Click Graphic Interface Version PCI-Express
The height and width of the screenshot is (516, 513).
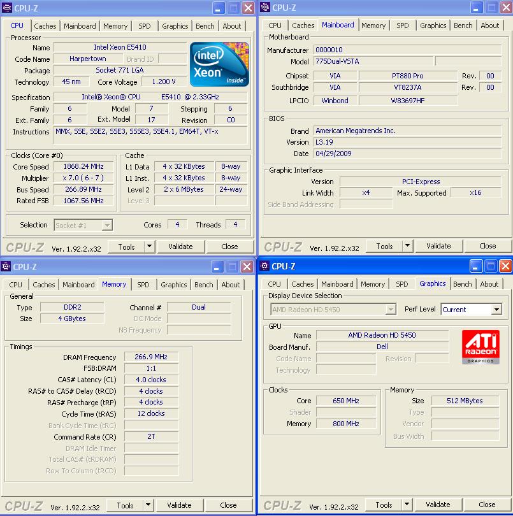coord(421,182)
